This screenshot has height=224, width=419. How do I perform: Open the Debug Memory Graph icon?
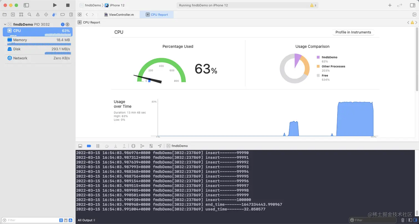[x=142, y=146]
